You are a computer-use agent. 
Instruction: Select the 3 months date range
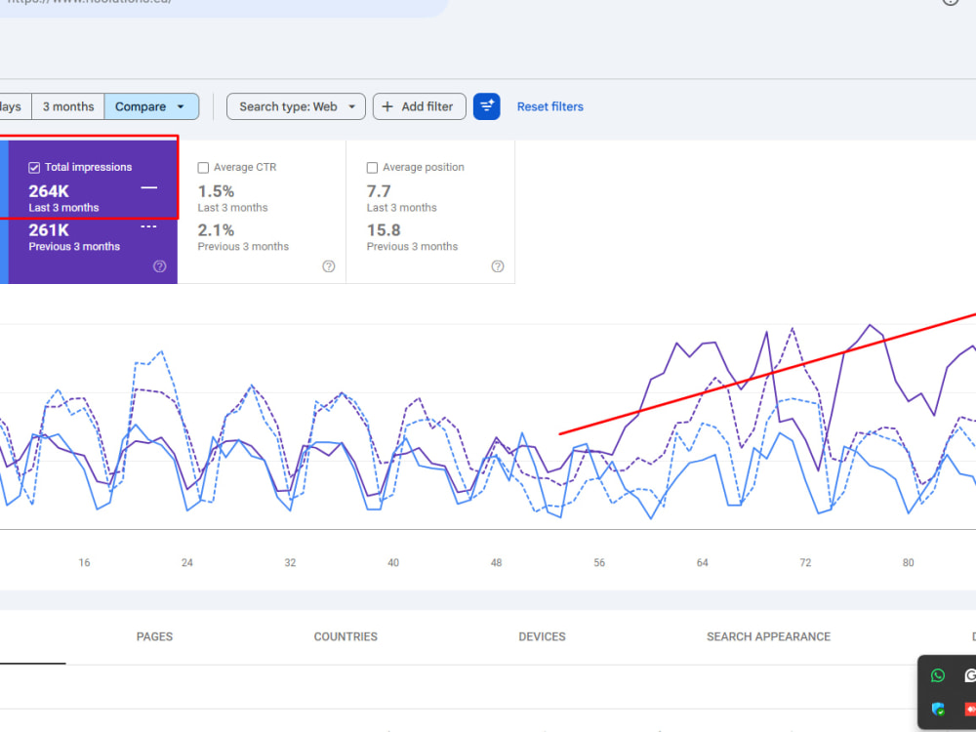pyautogui.click(x=68, y=106)
